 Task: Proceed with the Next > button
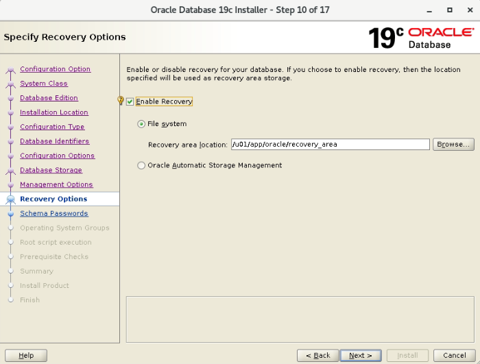pos(361,355)
